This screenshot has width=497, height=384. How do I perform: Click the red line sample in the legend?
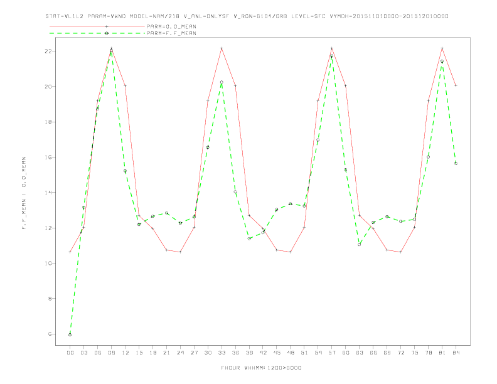(x=97, y=26)
